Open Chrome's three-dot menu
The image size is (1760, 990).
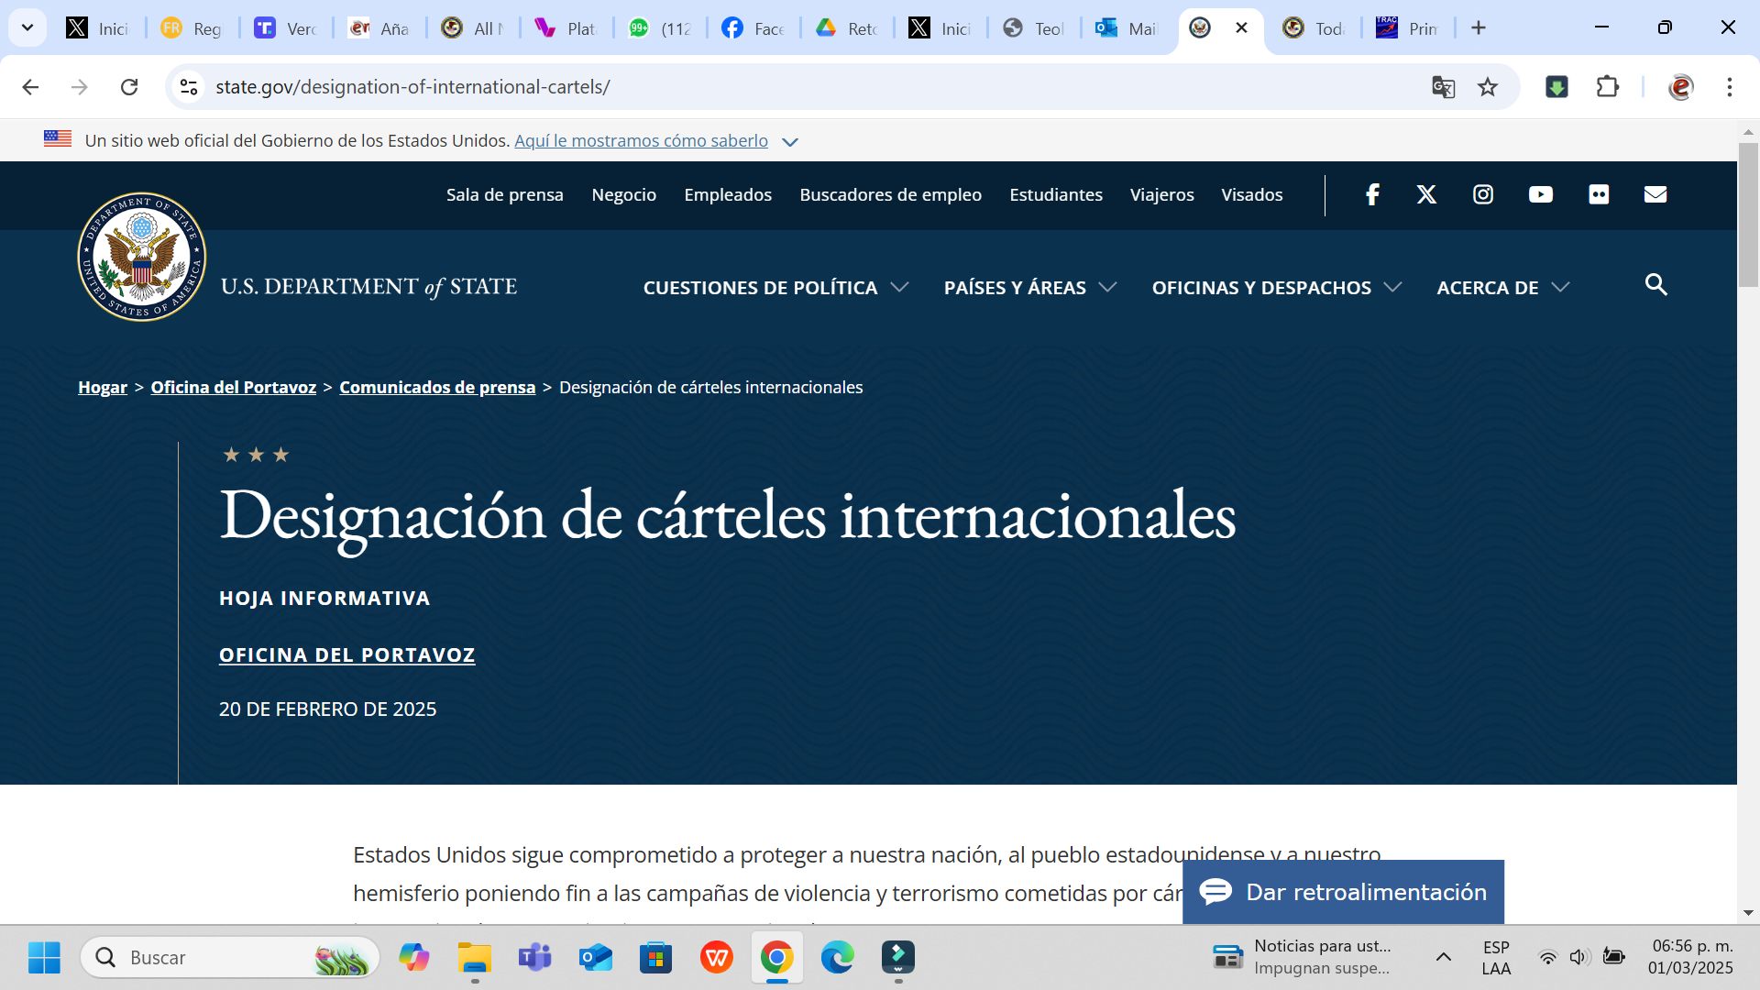point(1730,87)
